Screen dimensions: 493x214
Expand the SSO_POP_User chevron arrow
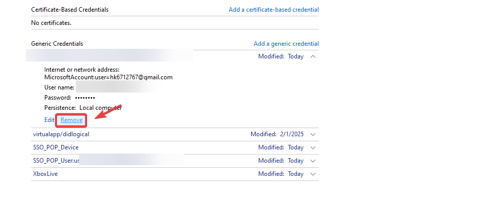click(313, 161)
